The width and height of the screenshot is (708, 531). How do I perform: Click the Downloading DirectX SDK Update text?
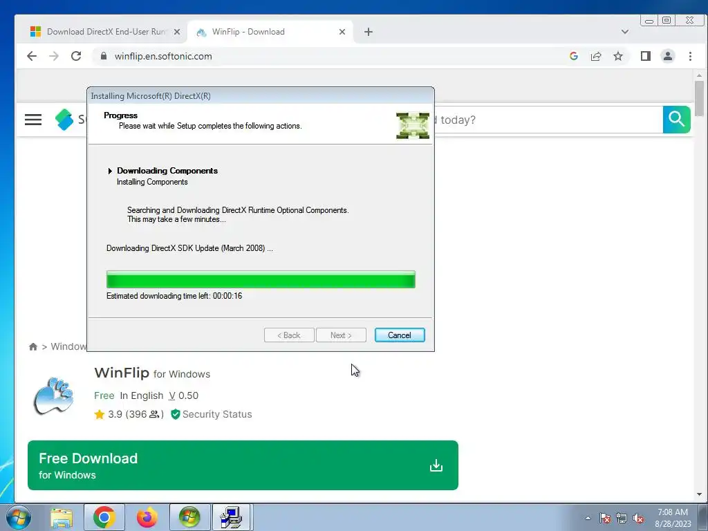pos(189,248)
